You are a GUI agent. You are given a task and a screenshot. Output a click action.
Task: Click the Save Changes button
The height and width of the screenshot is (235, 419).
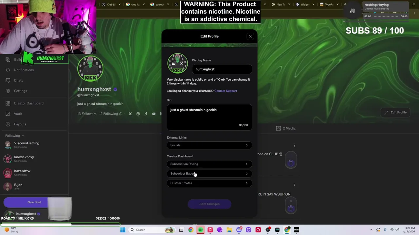[209, 204]
